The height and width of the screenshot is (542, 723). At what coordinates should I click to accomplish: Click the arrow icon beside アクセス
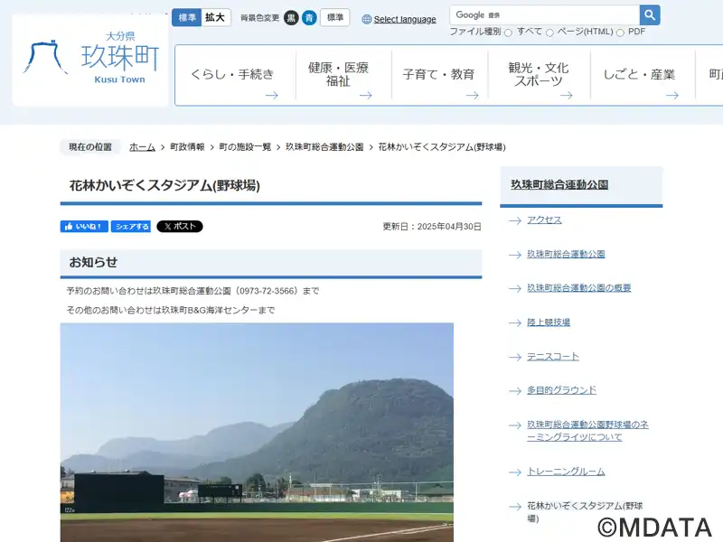[x=514, y=220]
